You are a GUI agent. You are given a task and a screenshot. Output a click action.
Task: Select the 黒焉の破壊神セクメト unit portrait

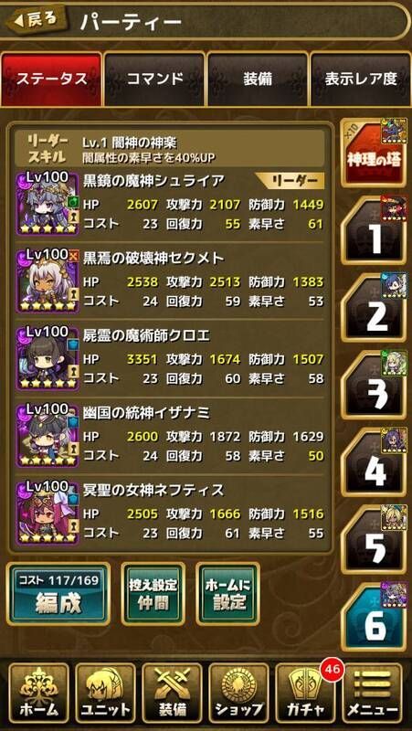(x=48, y=281)
